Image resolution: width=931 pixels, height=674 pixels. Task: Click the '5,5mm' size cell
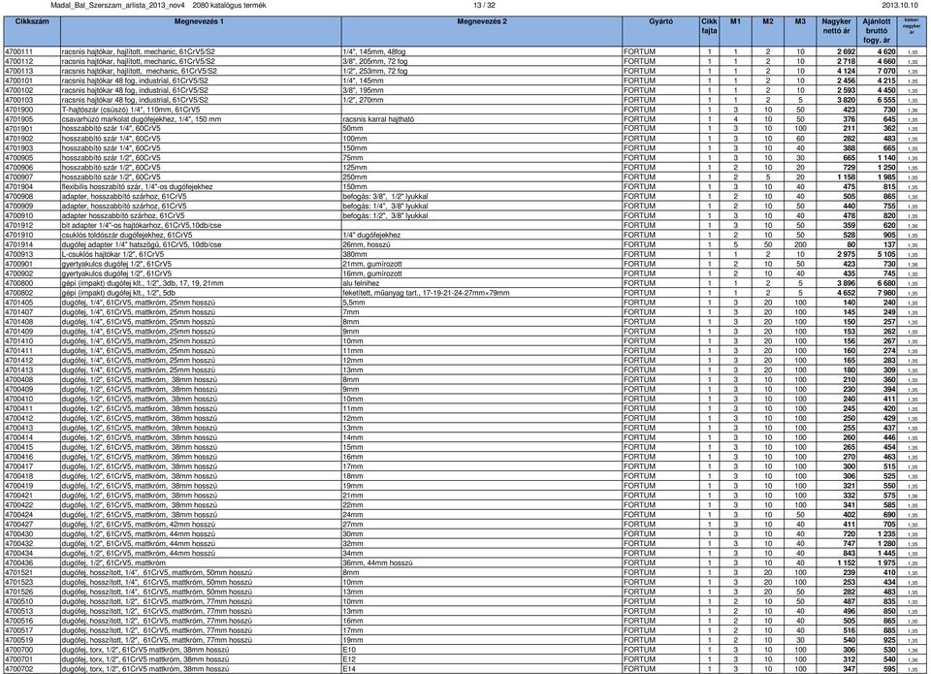353,303
